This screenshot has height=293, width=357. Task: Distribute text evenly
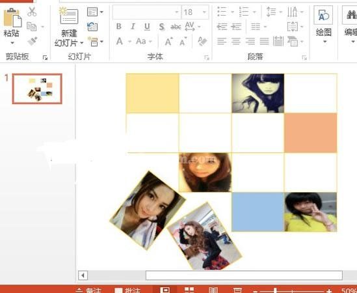(x=278, y=42)
